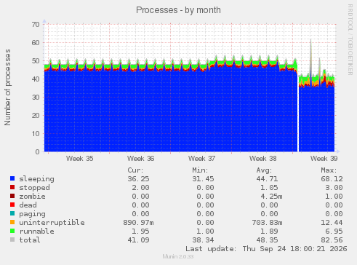The width and height of the screenshot is (357, 265).
Task: Click the sleeping current value 36.25
Action: [138, 179]
